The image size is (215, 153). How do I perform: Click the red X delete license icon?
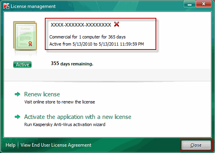(117, 24)
